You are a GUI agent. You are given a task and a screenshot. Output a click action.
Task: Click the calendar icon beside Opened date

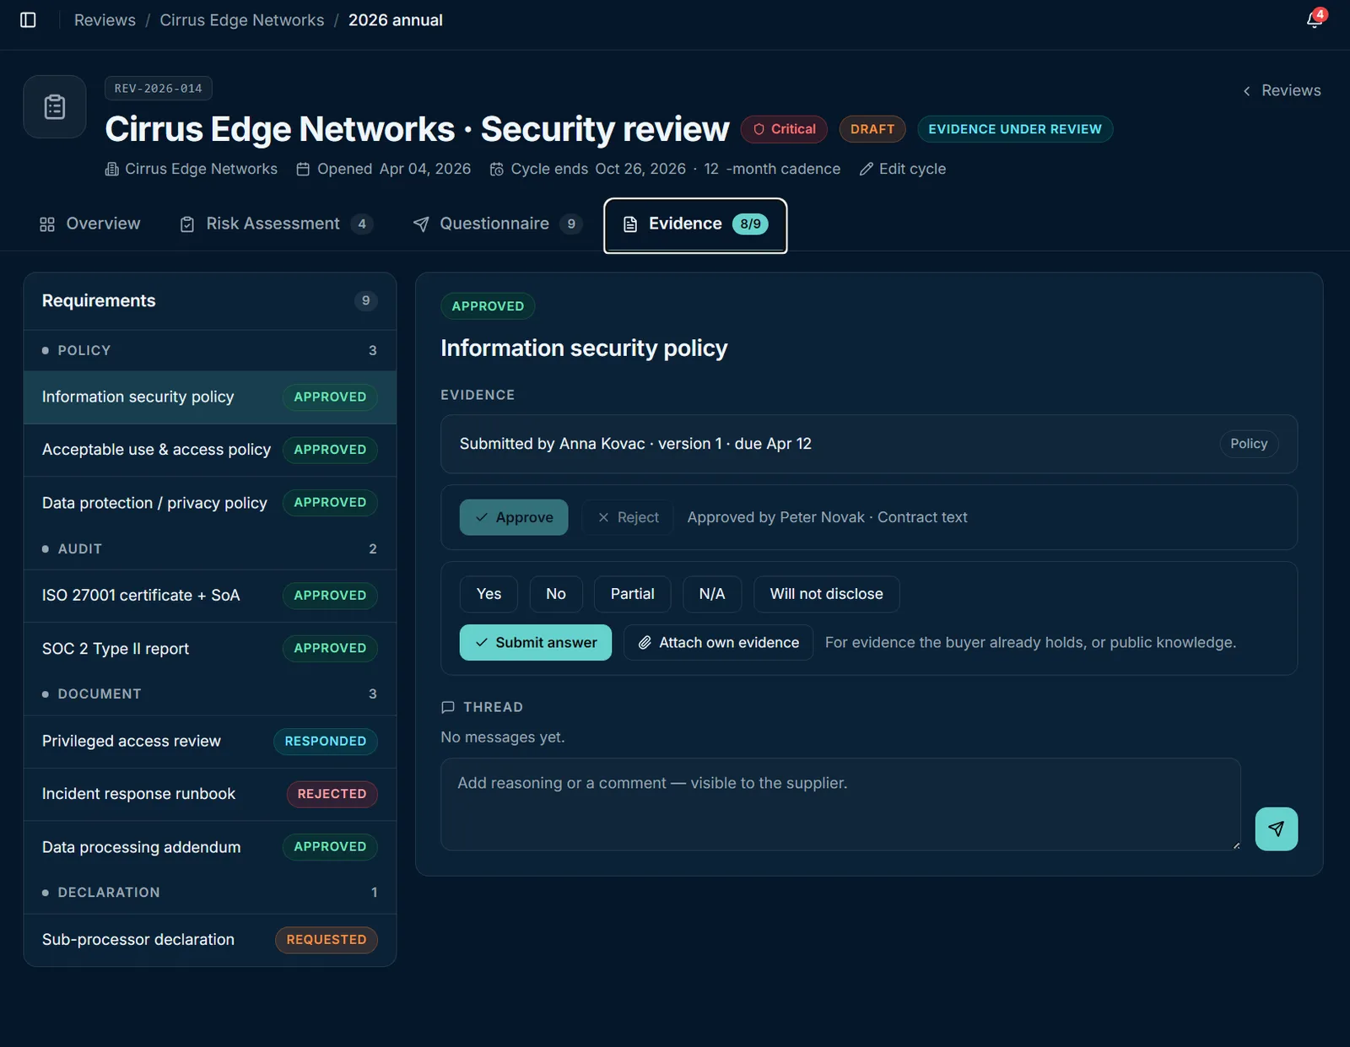coord(303,169)
